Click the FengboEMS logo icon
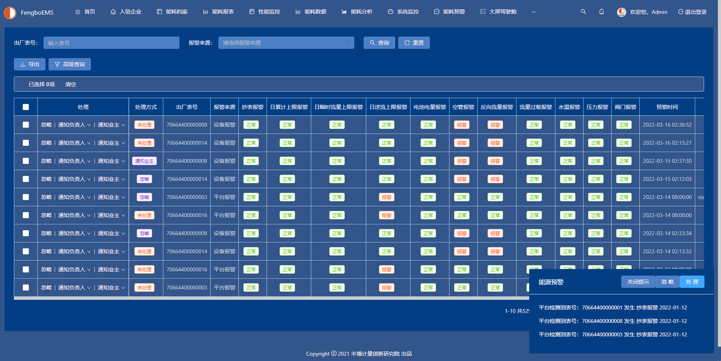This screenshot has height=361, width=721. click(10, 13)
